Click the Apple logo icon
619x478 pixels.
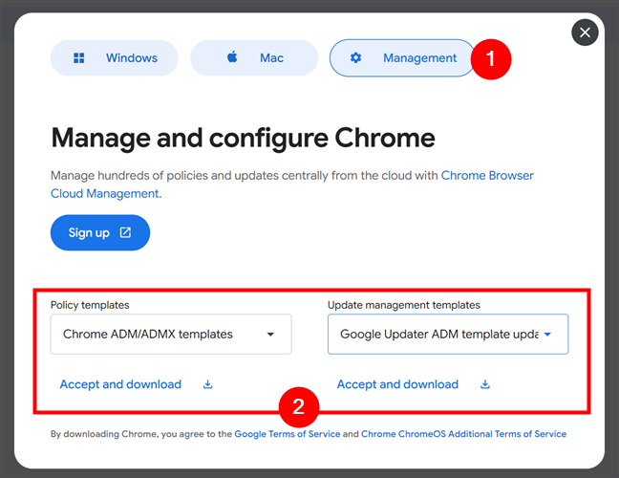point(232,57)
